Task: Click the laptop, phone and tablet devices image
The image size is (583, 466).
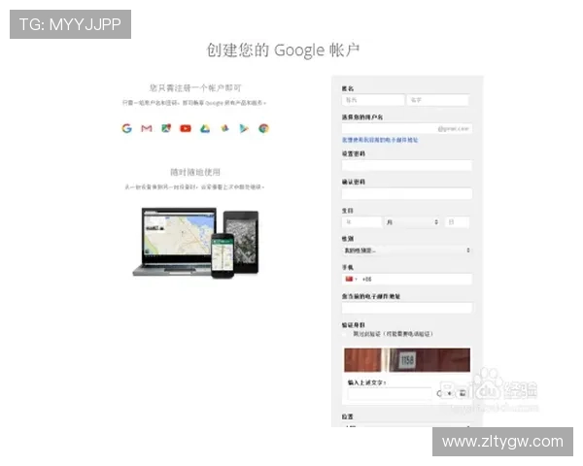Action: coord(195,243)
